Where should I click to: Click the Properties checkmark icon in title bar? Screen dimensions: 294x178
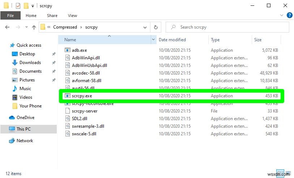18,6
